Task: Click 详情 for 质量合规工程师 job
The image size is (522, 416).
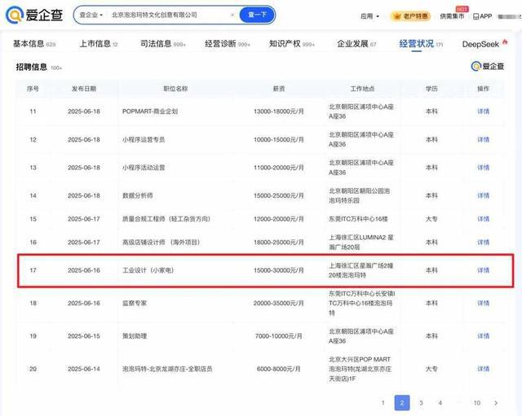Action: click(483, 219)
